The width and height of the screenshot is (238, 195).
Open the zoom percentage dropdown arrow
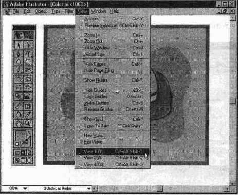[25, 188]
